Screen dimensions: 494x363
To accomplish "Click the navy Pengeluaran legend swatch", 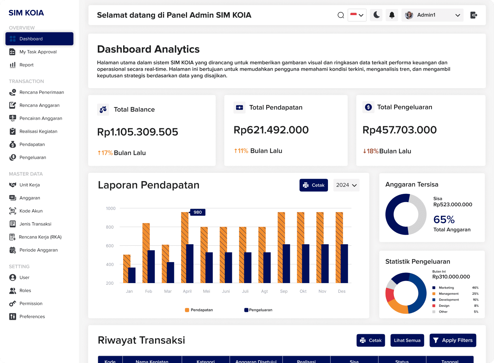I will tap(246, 310).
